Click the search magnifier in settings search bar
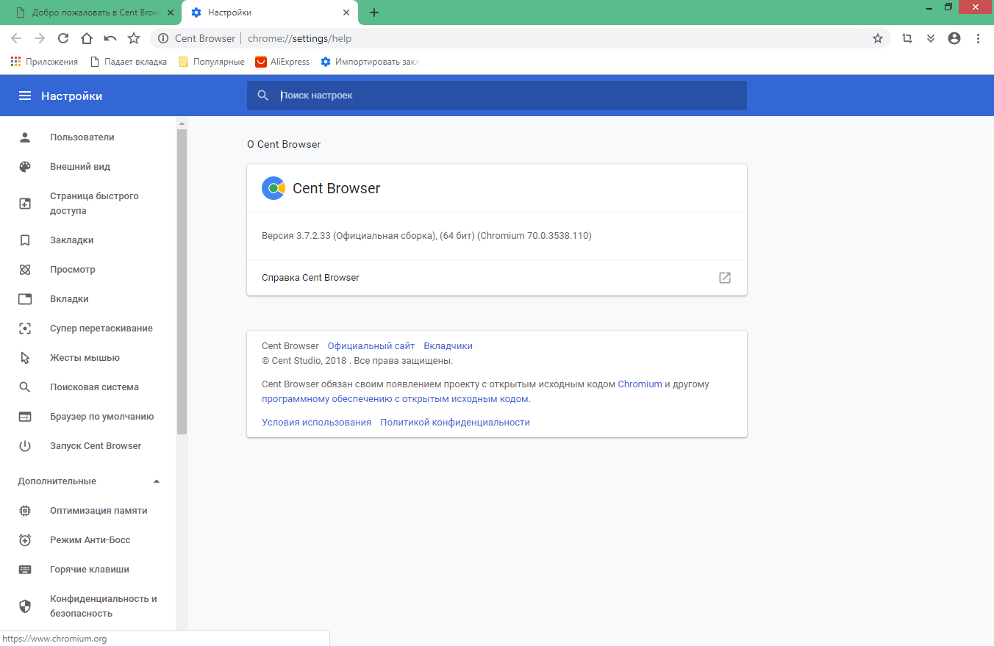This screenshot has width=994, height=646. tap(263, 96)
